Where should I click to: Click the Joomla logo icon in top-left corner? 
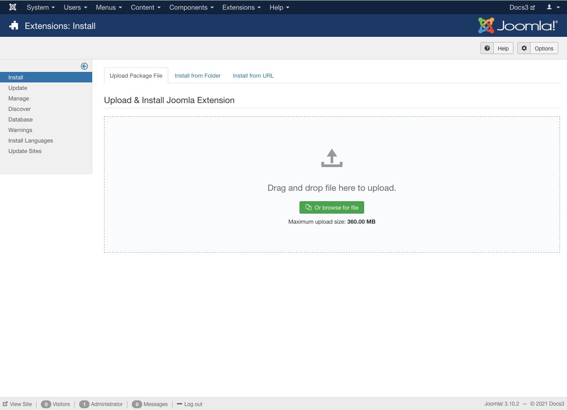(x=13, y=7)
